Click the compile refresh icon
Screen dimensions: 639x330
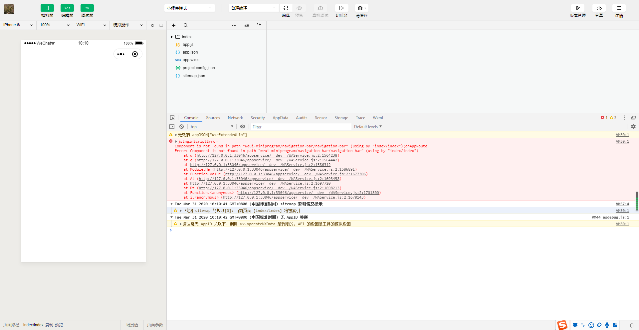286,8
